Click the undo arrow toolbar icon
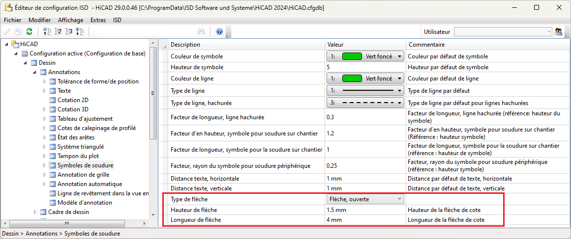The height and width of the screenshot is (239, 571). tap(18, 31)
